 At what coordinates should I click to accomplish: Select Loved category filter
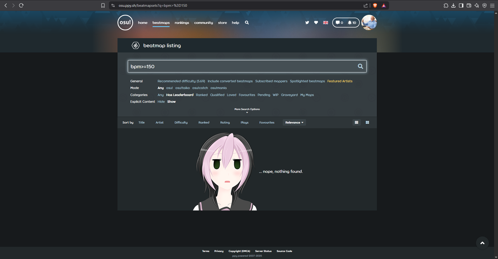(x=232, y=95)
